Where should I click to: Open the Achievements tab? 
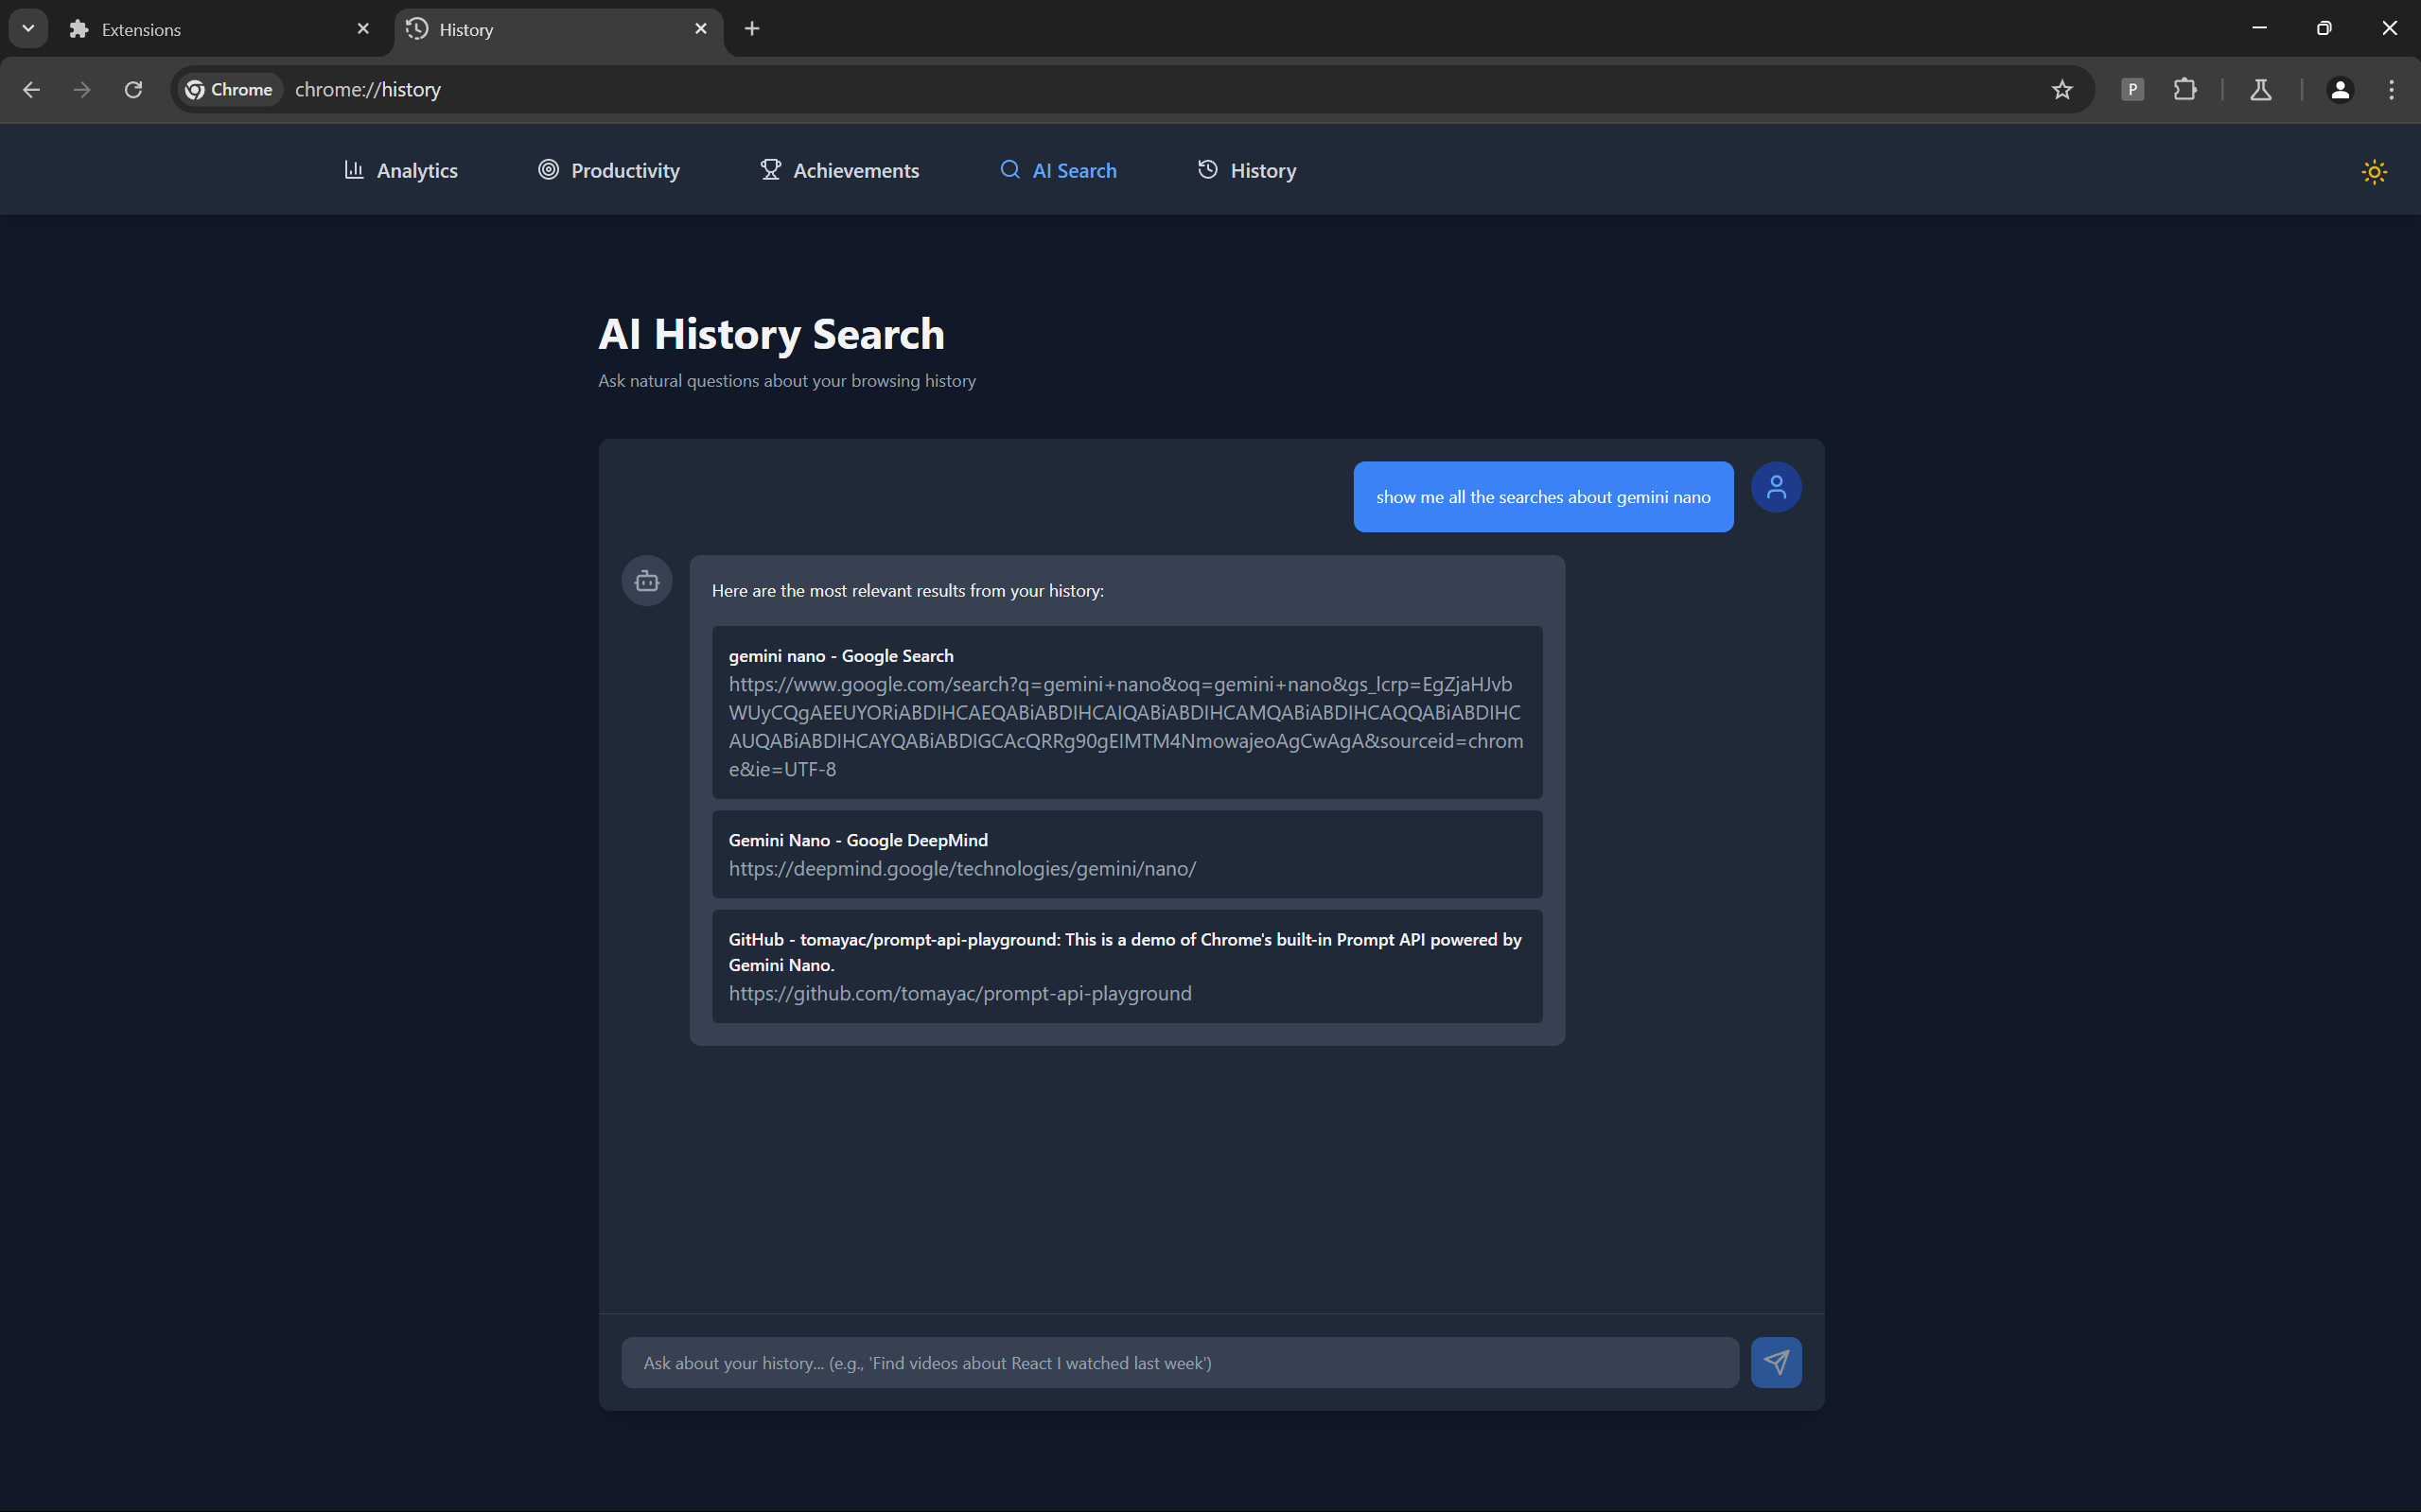click(x=838, y=171)
